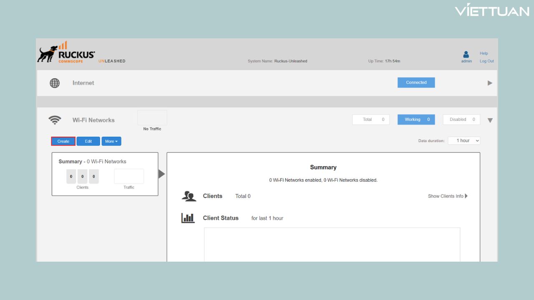Collapse the Wi-Fi Networks section

point(490,120)
